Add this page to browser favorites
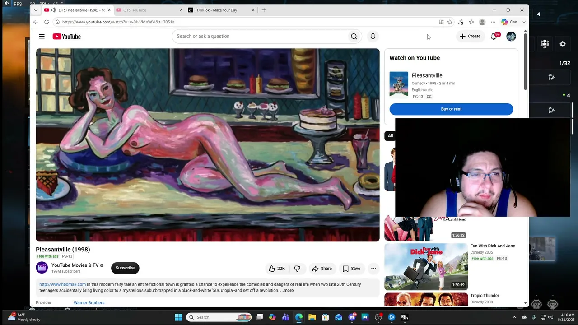 450,22
